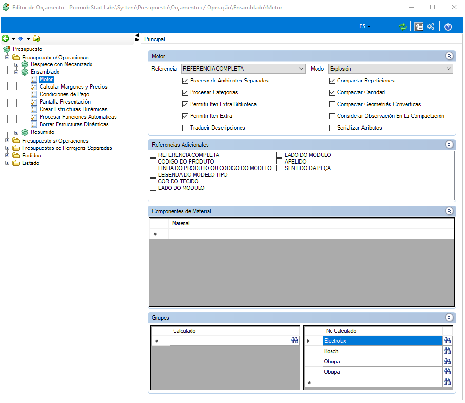Click the blue down arrow icon
Image resolution: width=465 pixels, height=403 pixels.
point(21,39)
